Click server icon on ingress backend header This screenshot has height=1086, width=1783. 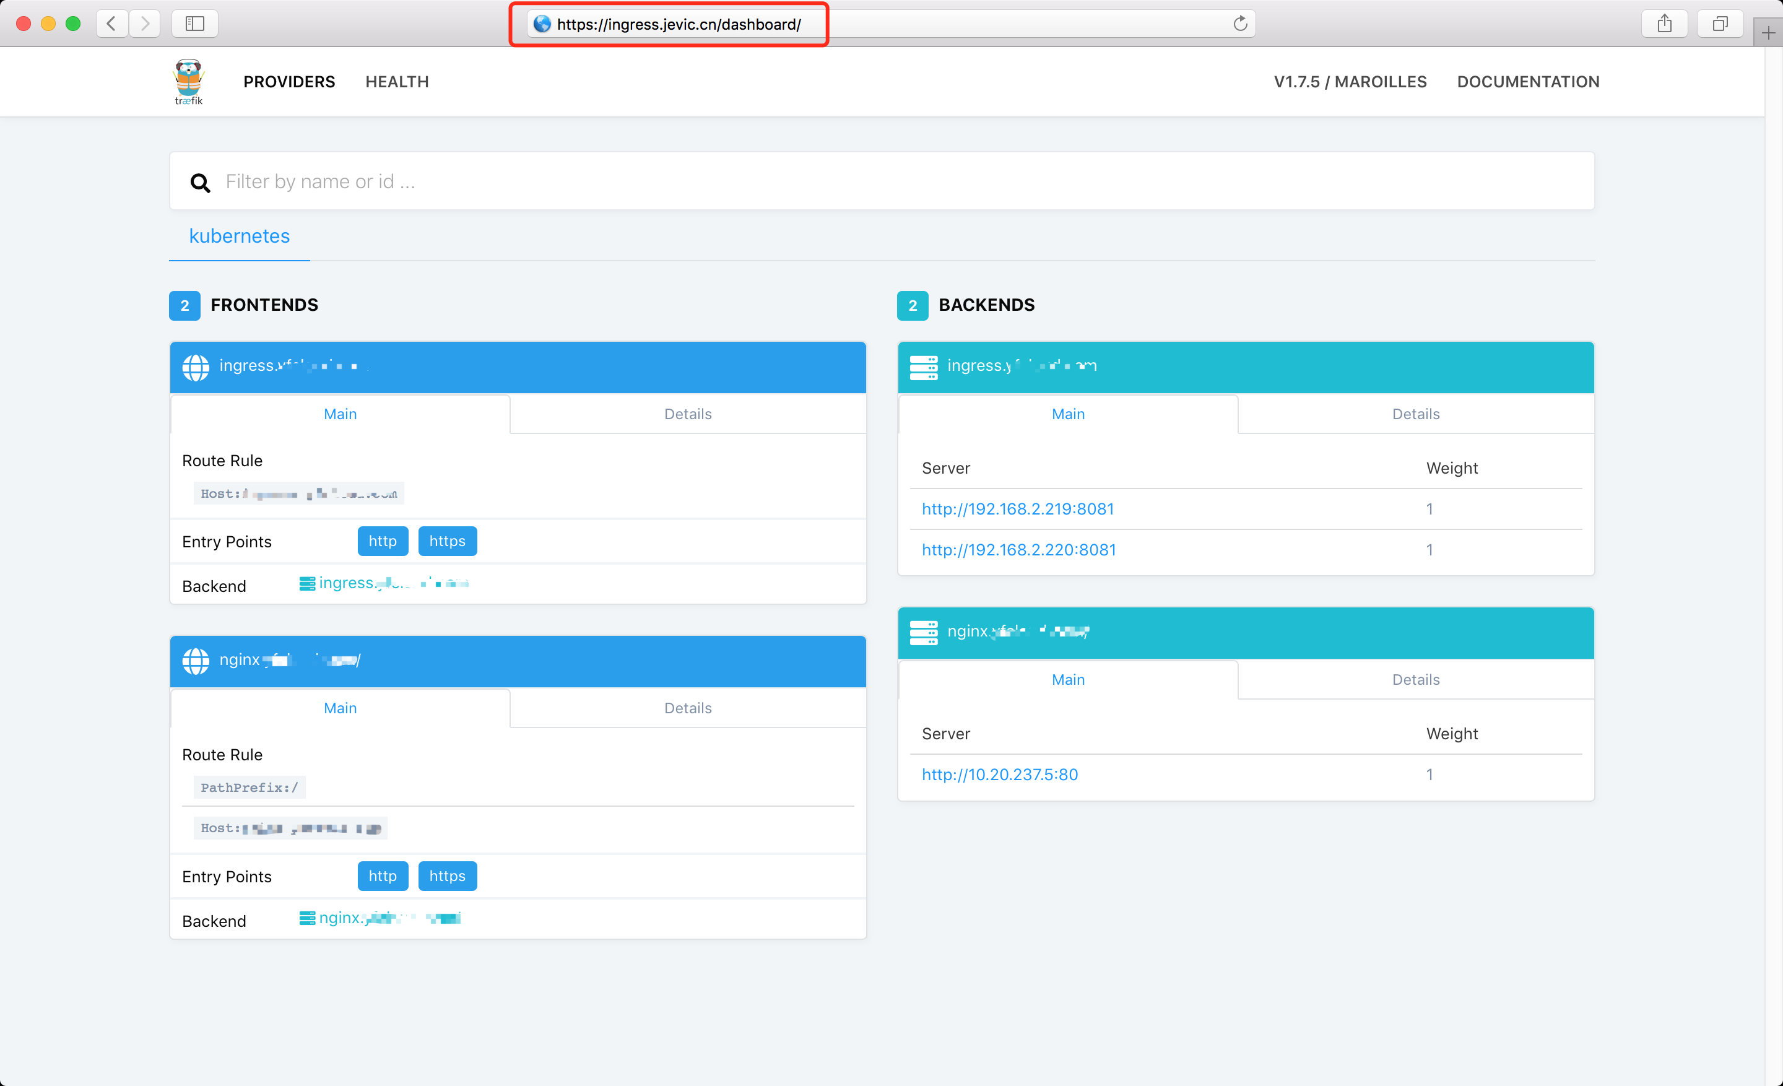click(x=923, y=367)
